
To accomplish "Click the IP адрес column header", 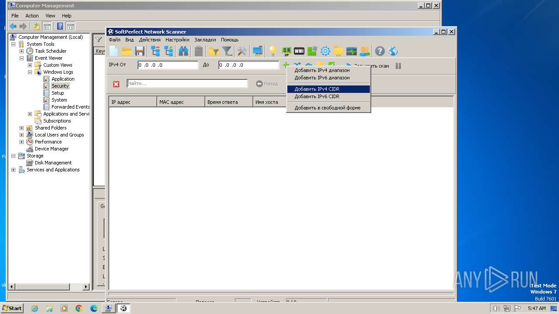I will (x=133, y=102).
